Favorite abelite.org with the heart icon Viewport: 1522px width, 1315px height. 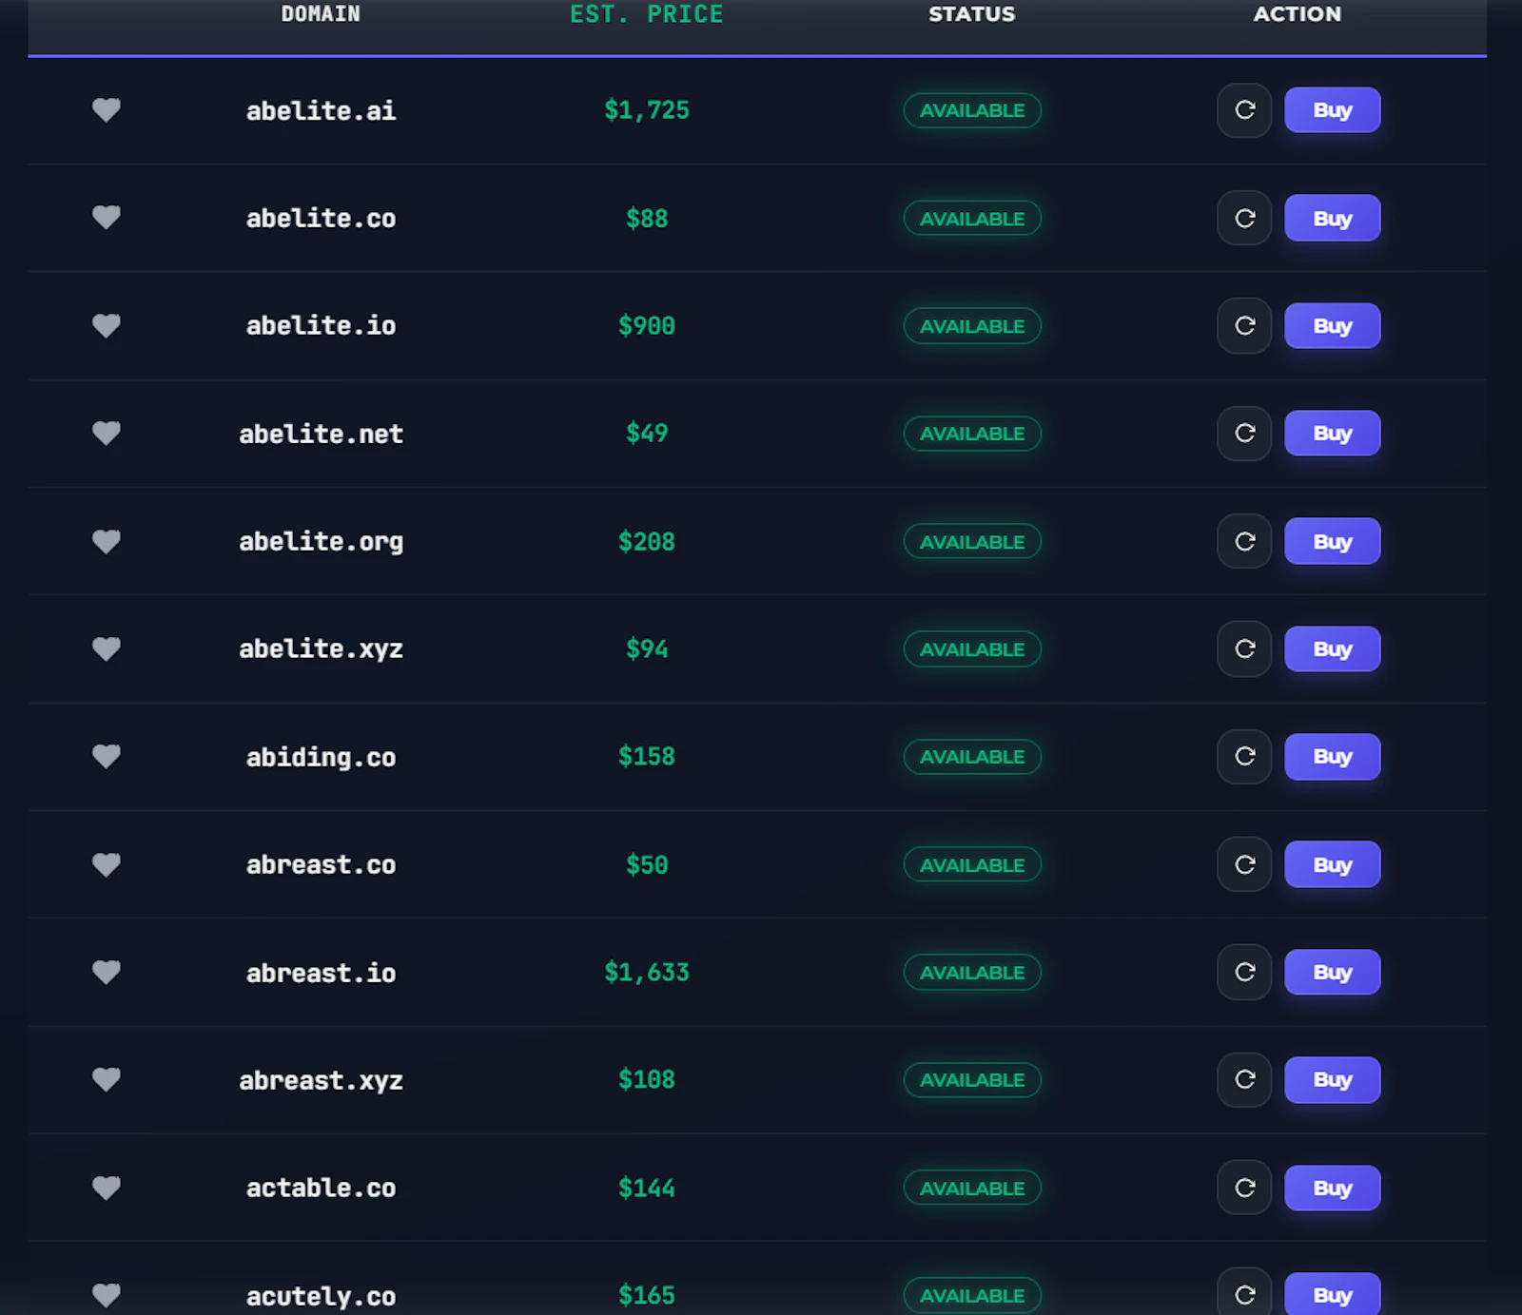(107, 541)
